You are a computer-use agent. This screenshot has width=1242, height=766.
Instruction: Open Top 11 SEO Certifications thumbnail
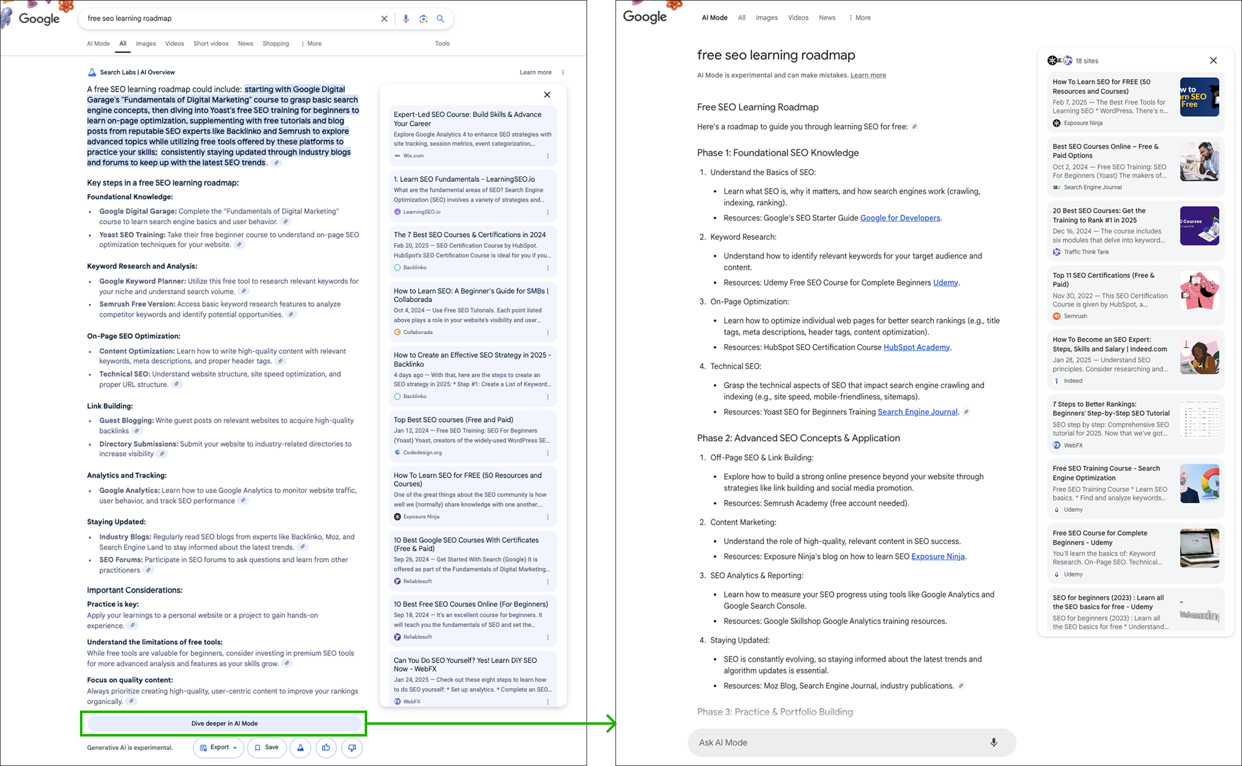click(x=1200, y=290)
